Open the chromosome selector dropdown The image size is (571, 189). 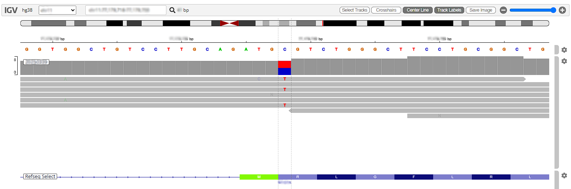tap(57, 10)
